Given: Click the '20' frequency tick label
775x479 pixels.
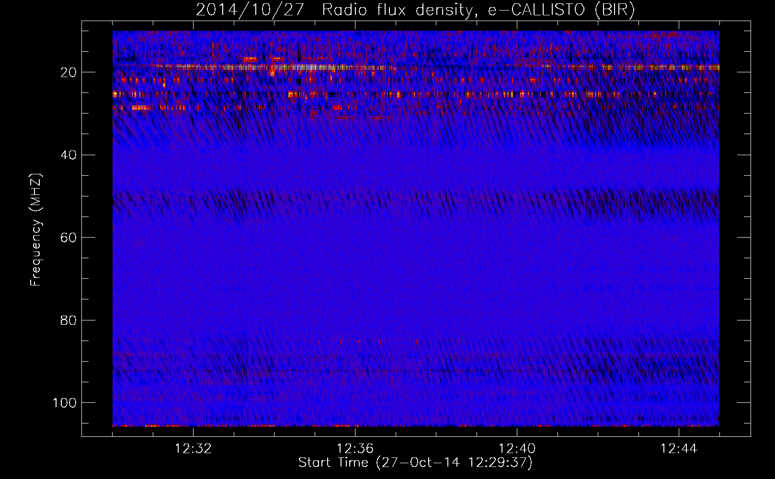Looking at the screenshot, I should 69,72.
